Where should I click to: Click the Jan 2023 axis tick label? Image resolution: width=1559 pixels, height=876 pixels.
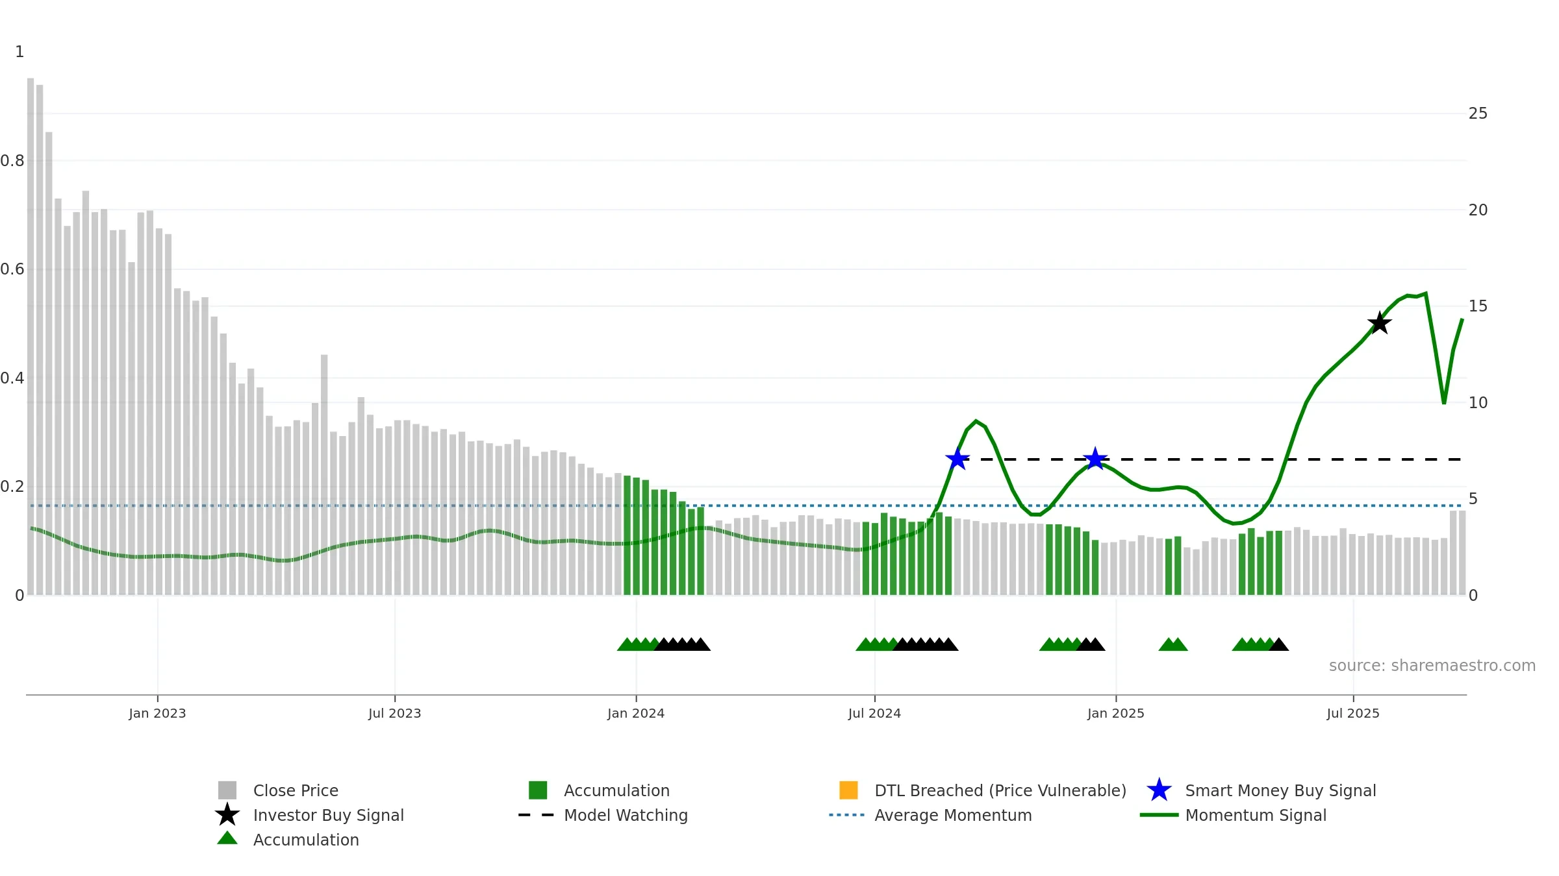click(157, 714)
